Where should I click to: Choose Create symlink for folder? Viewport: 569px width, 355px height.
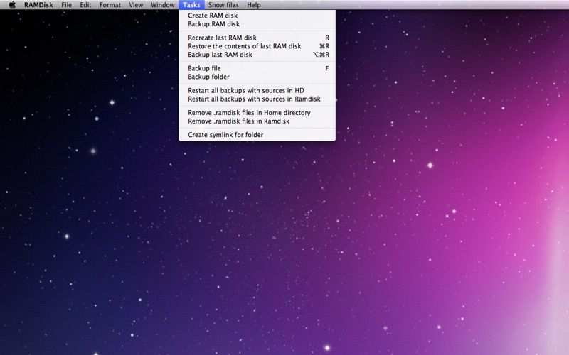[257, 135]
